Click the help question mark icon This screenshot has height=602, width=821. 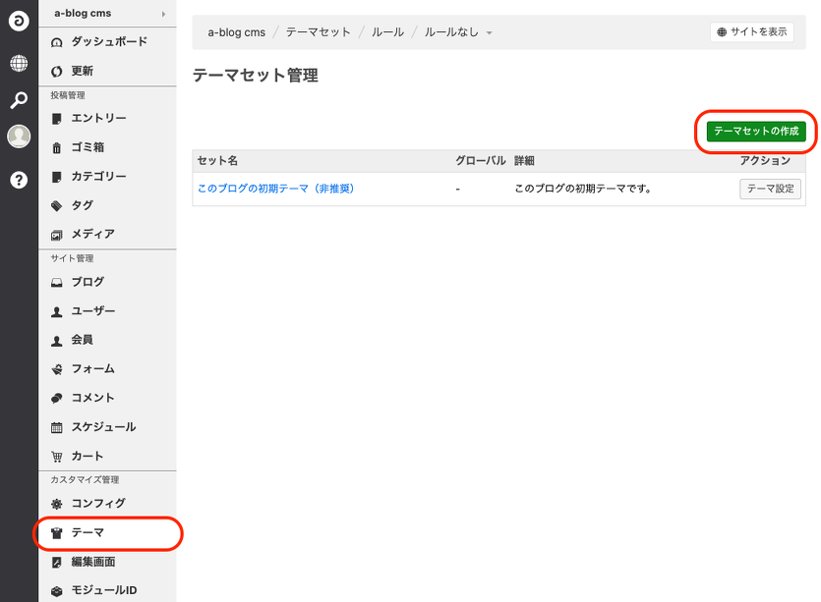(x=19, y=180)
